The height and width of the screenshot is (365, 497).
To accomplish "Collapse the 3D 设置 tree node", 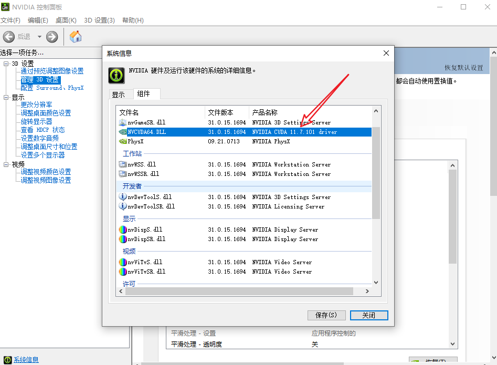I will pyautogui.click(x=5, y=63).
